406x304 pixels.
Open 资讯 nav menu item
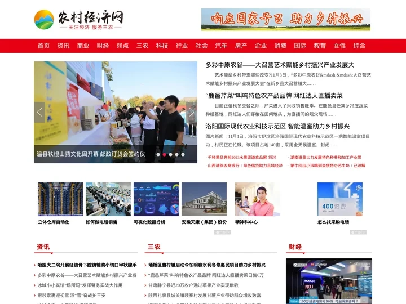pyautogui.click(x=63, y=46)
